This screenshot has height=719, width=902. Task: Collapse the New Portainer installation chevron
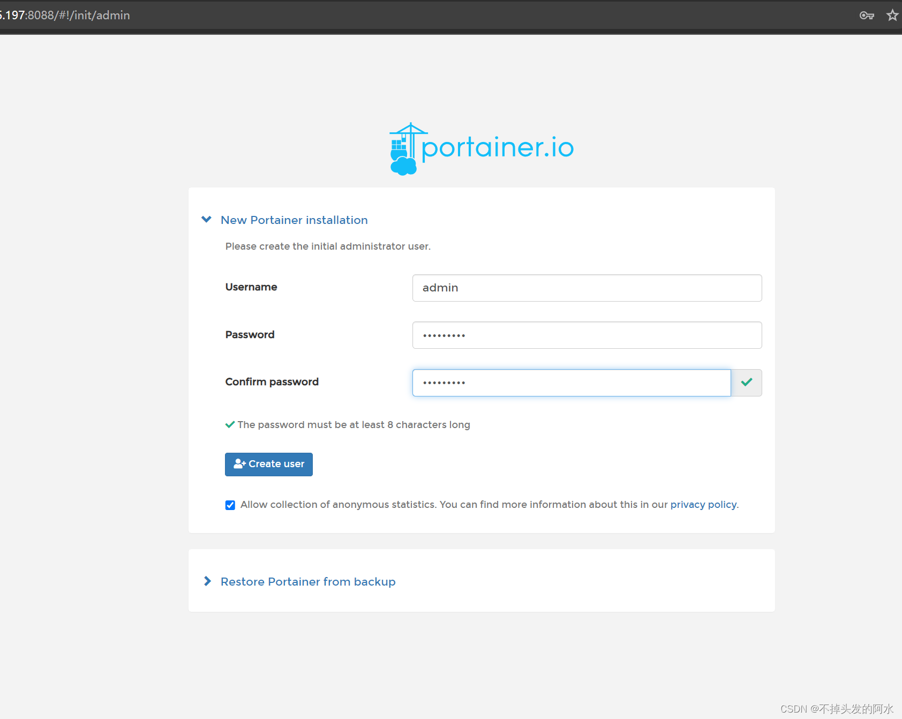[x=206, y=220]
